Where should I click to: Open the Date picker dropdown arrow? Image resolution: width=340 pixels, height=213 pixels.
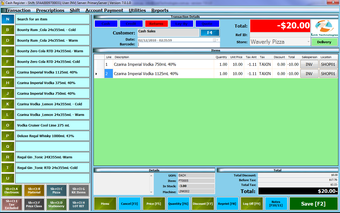[217, 40]
